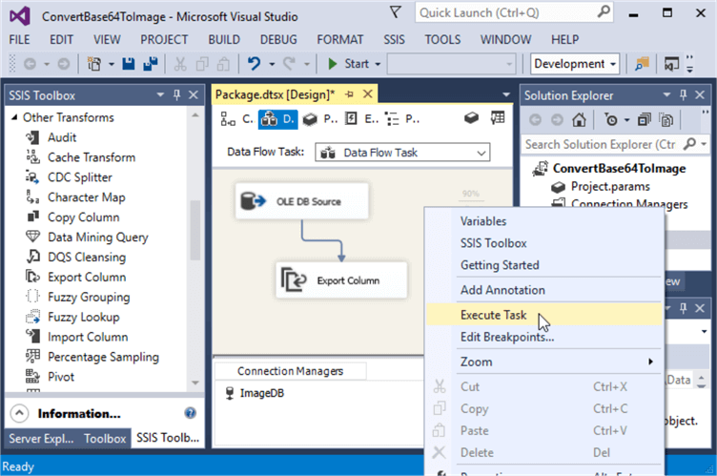Click the Visual Studio logo icon
The width and height of the screenshot is (717, 476).
(20, 16)
